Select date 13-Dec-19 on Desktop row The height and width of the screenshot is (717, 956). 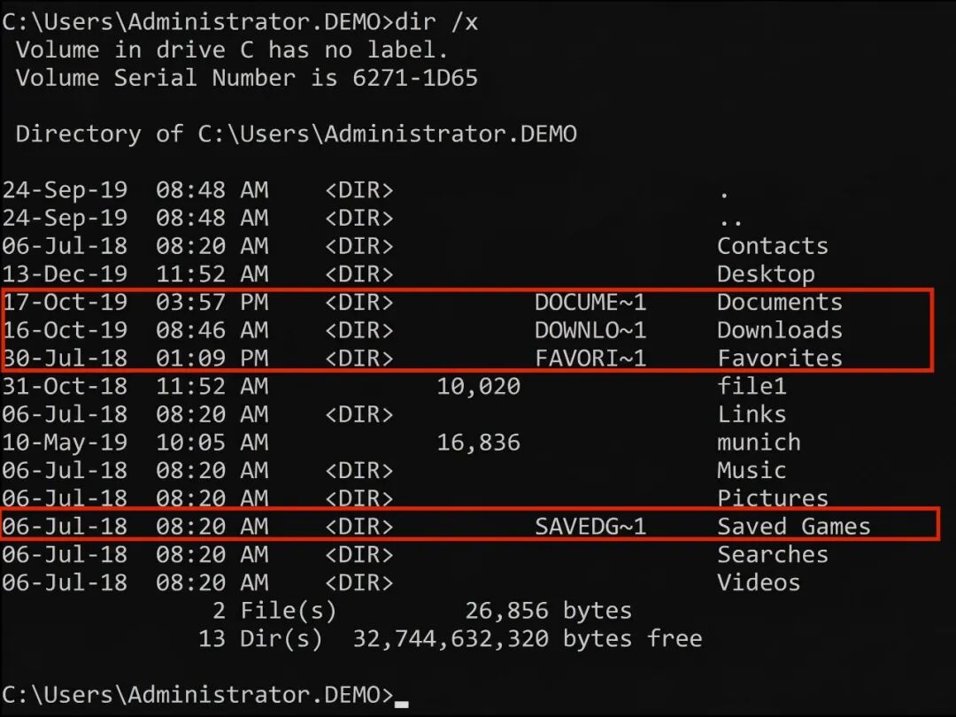pyautogui.click(x=65, y=274)
